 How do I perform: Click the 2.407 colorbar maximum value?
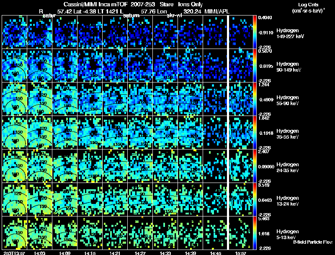(x=264, y=152)
